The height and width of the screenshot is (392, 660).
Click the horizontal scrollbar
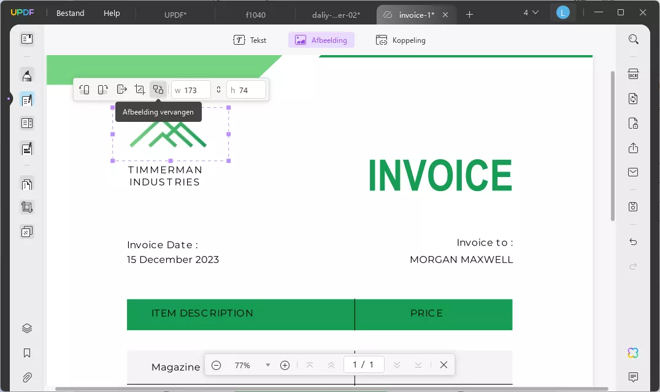(x=332, y=389)
